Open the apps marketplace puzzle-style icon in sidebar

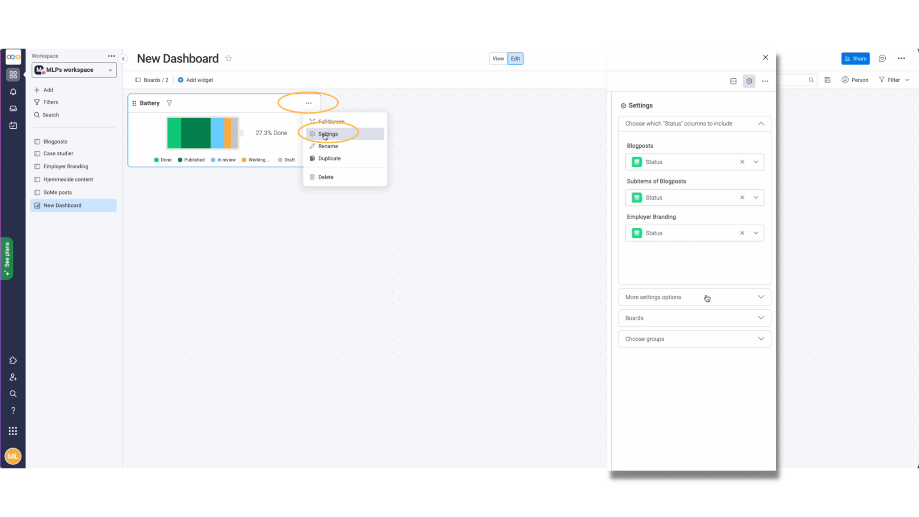(x=13, y=359)
